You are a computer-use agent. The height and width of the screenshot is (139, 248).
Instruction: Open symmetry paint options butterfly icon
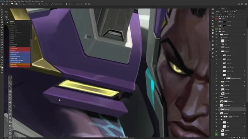[x=89, y=4]
